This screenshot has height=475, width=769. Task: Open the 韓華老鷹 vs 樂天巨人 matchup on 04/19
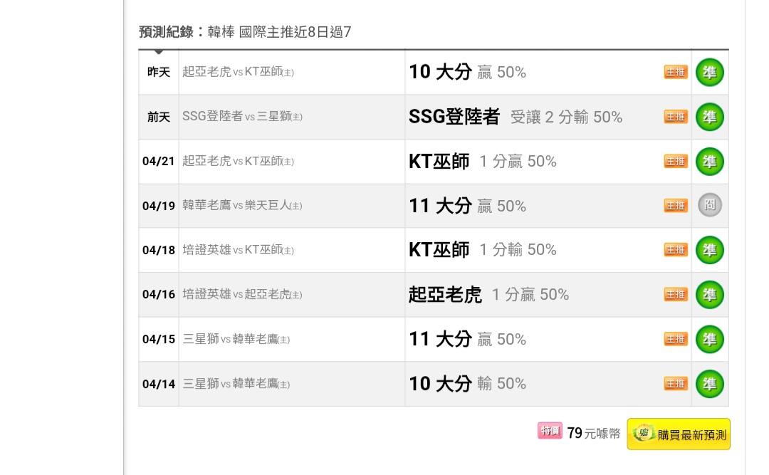tap(242, 206)
